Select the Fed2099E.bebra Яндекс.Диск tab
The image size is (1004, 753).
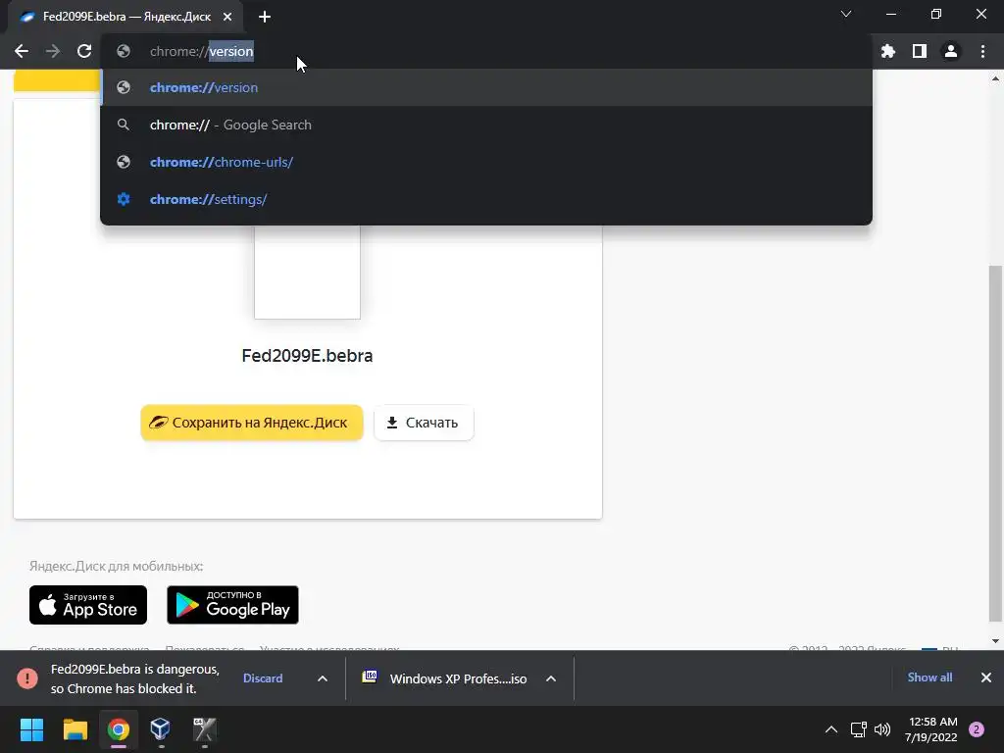125,17
